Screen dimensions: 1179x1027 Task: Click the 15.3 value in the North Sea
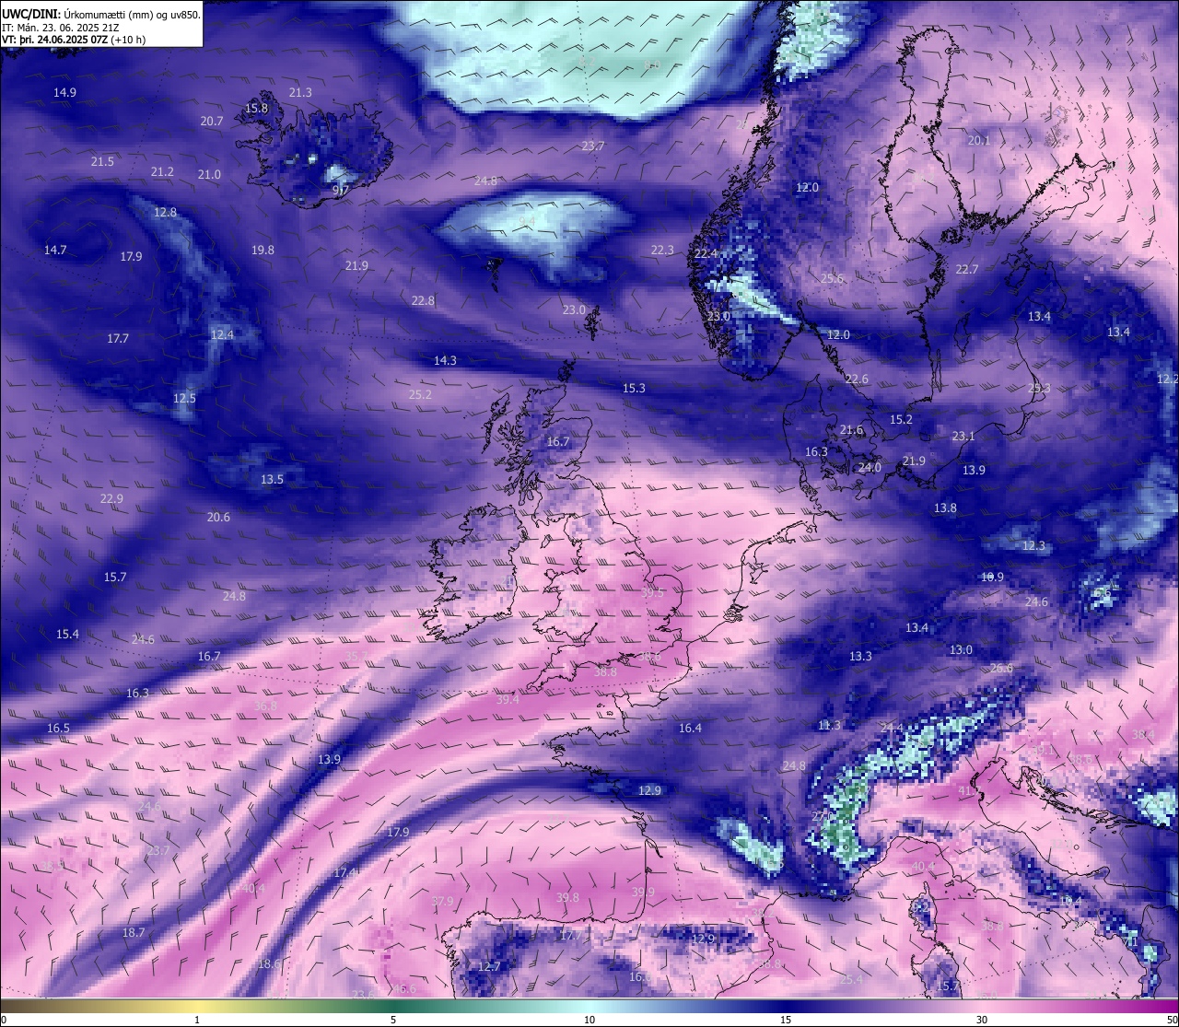(634, 388)
